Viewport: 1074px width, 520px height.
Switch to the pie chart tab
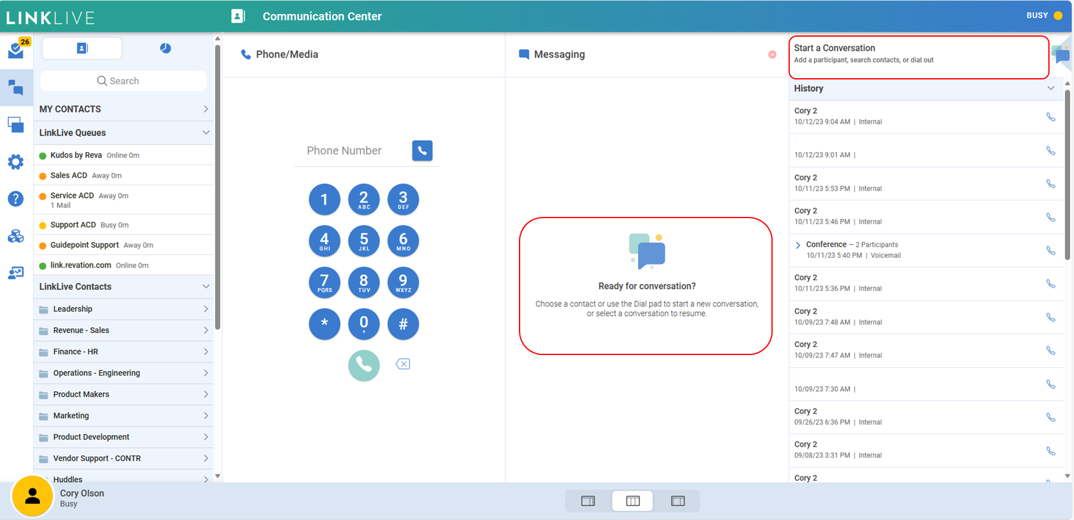click(x=165, y=48)
